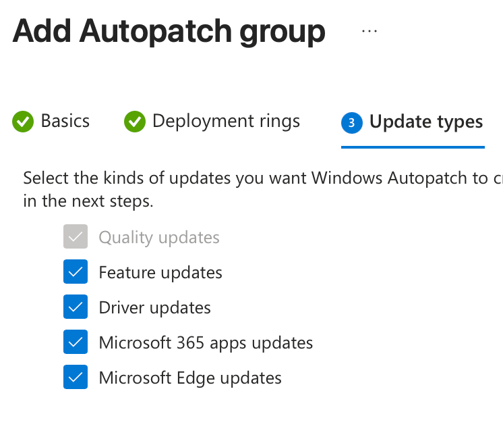This screenshot has width=503, height=435.
Task: Click the green checkmark icon beside Basics
Action: click(23, 122)
